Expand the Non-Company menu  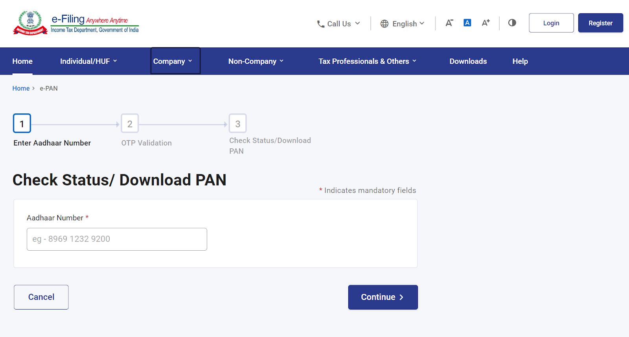pos(256,61)
